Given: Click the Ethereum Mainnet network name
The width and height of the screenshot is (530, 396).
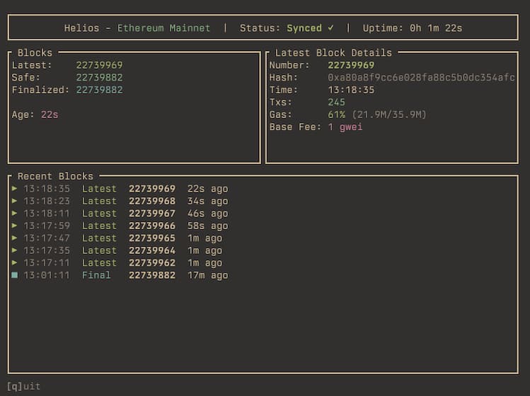Looking at the screenshot, I should click(x=163, y=28).
